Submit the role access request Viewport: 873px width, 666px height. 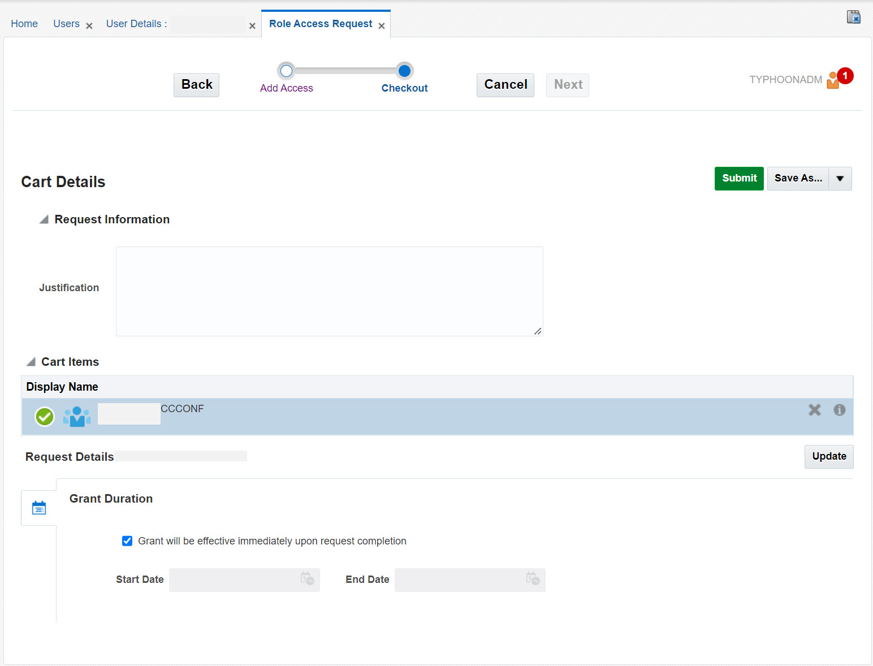click(x=738, y=178)
